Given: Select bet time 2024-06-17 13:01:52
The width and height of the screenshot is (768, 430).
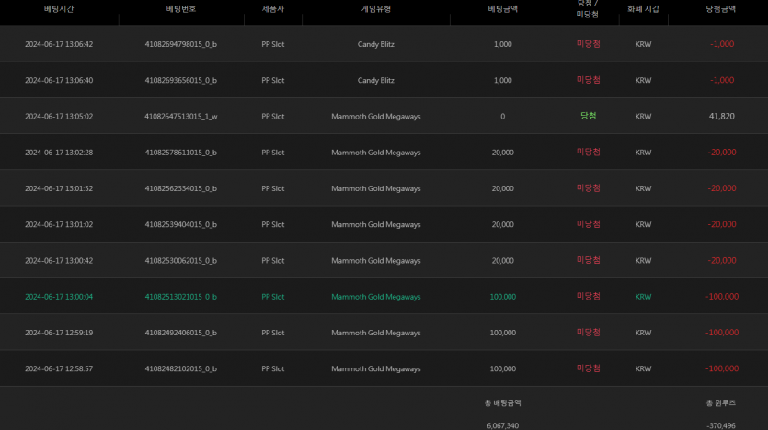Looking at the screenshot, I should 59,188.
